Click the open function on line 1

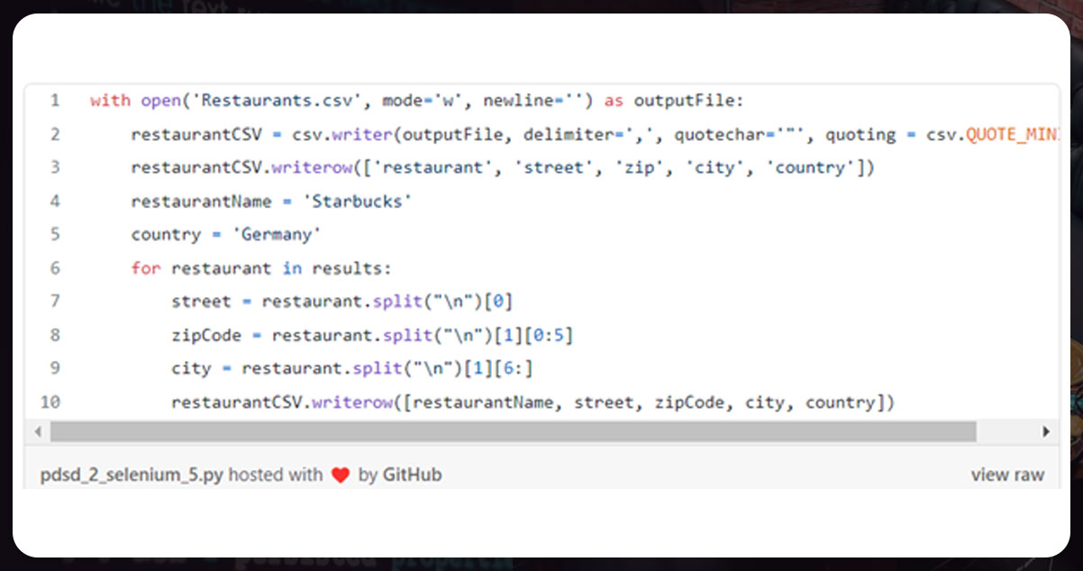pos(160,100)
